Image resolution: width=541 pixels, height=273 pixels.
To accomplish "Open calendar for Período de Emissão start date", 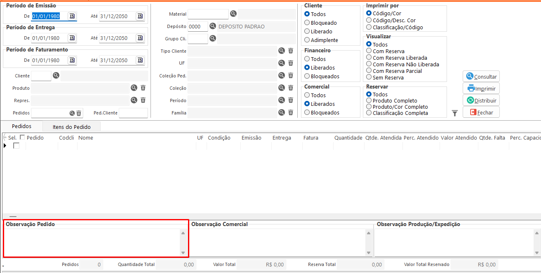I will (72, 16).
